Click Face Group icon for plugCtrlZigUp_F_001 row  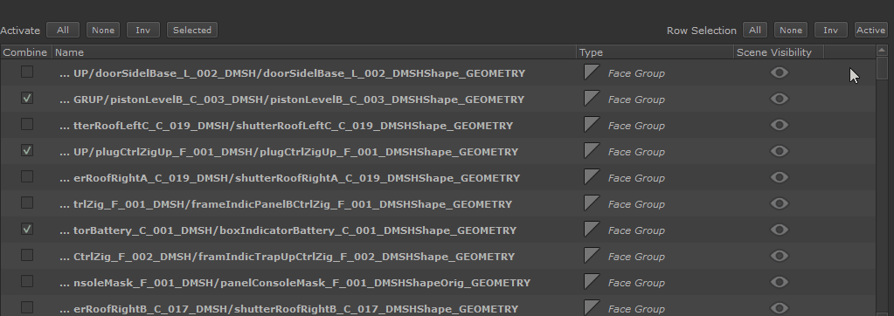[592, 151]
